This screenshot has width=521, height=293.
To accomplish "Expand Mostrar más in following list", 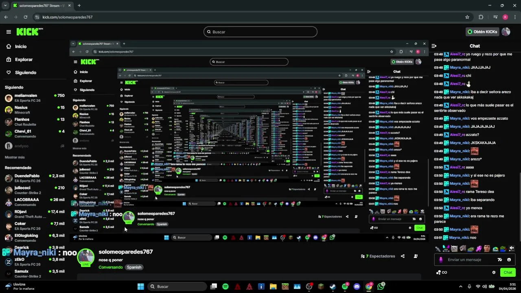I will (x=15, y=157).
